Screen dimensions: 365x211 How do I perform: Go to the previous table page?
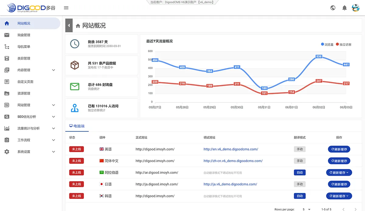click(343, 209)
